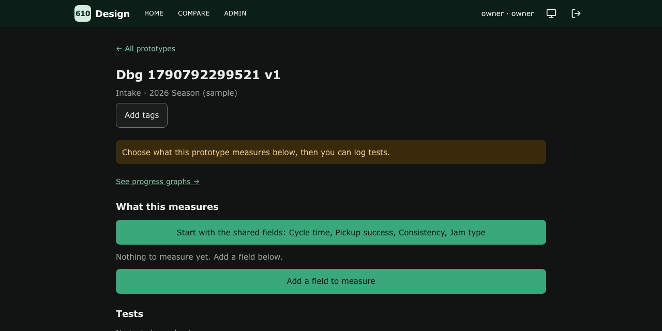Click the Design brand name

(112, 14)
